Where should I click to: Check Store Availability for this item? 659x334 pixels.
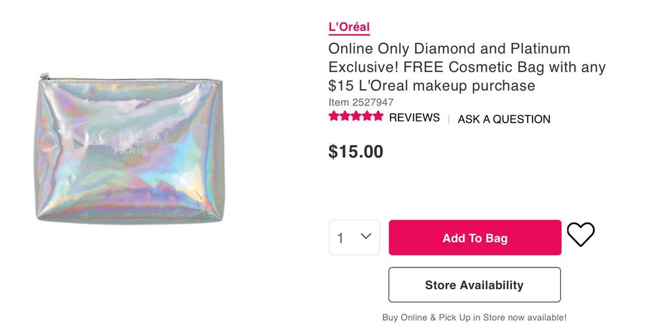(474, 285)
